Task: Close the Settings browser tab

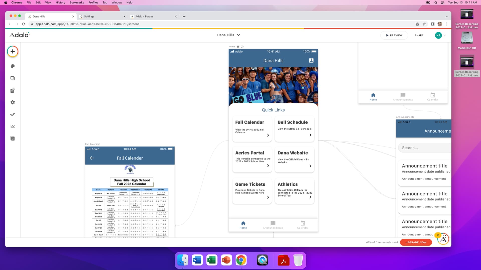Action: point(125,16)
